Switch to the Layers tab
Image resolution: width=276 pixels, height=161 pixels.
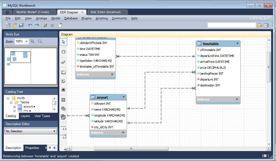pyautogui.click(x=25, y=116)
